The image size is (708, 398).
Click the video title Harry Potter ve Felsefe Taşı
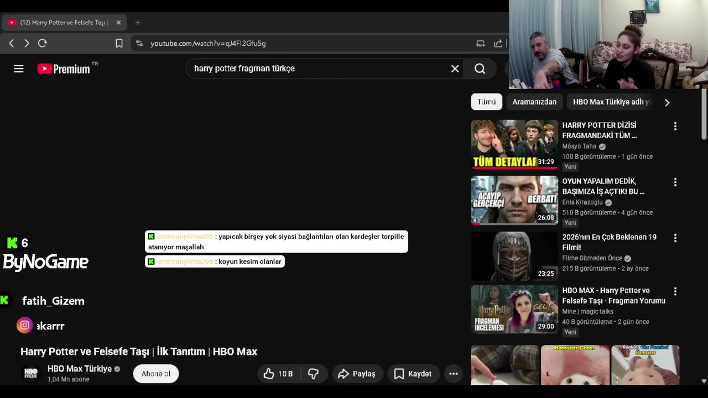click(x=139, y=352)
